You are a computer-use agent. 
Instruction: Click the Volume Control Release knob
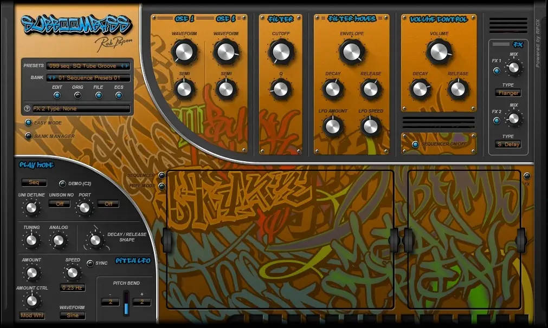point(458,89)
